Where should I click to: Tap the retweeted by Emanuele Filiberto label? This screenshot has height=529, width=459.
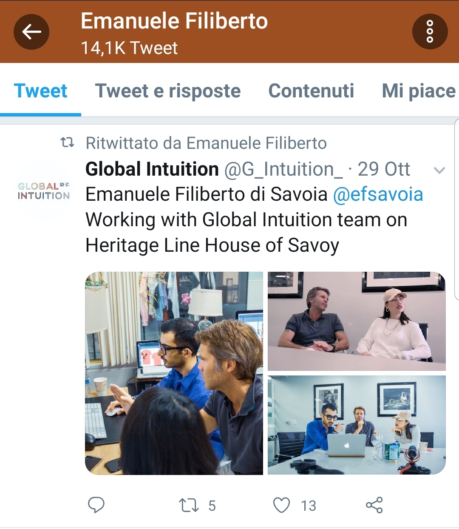click(206, 143)
